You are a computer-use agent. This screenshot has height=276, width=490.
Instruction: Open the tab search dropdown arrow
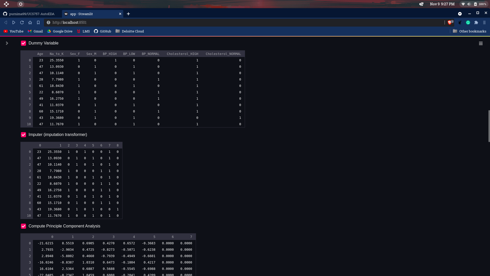tap(460, 14)
